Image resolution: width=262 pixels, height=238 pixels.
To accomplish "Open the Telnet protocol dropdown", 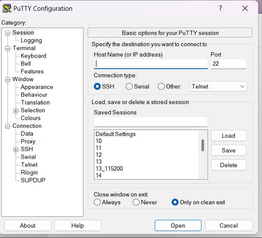I will pyautogui.click(x=218, y=86).
